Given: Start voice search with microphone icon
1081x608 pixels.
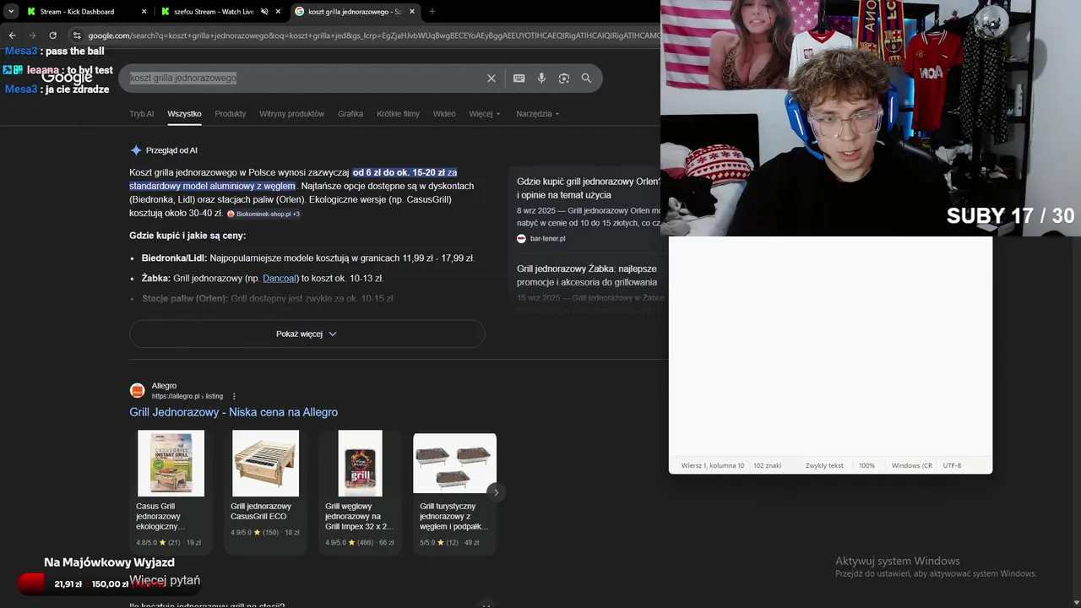Looking at the screenshot, I should tap(541, 78).
